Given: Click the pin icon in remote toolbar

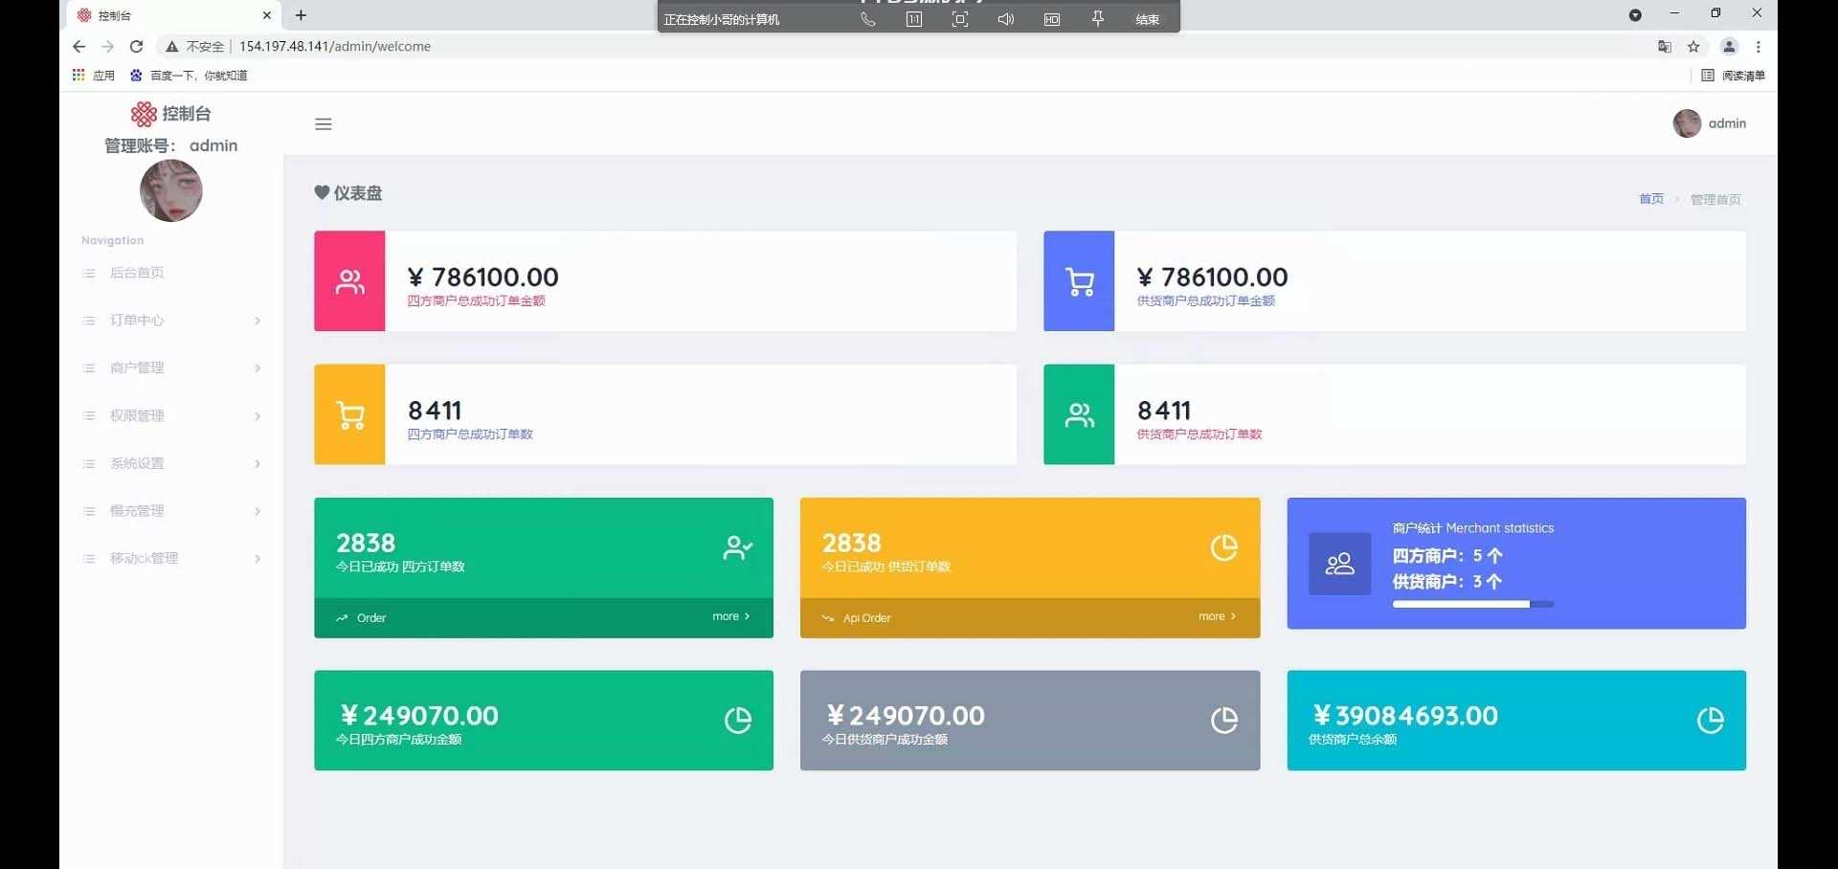Looking at the screenshot, I should tap(1098, 19).
